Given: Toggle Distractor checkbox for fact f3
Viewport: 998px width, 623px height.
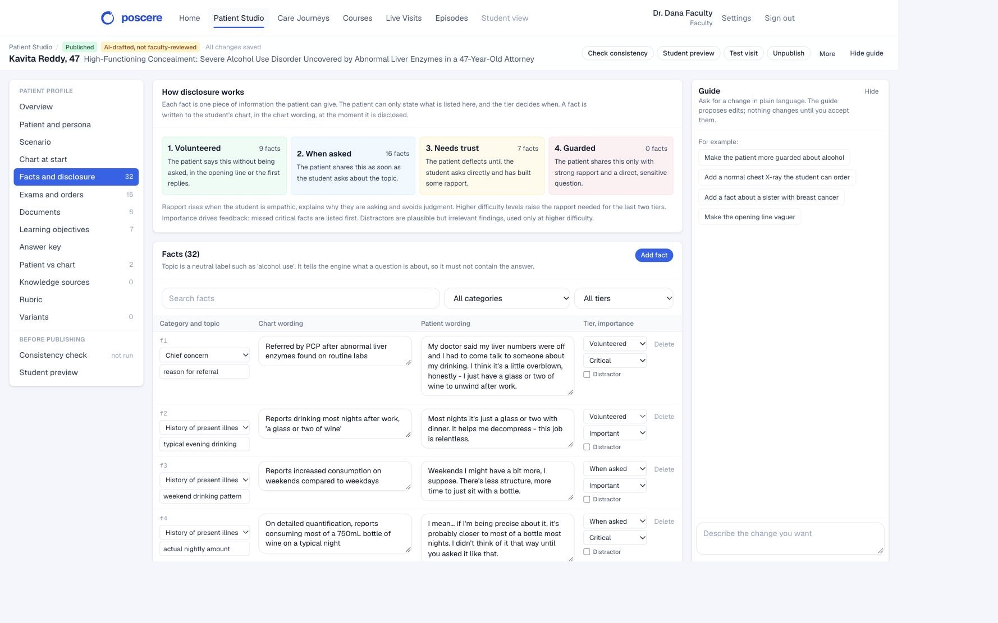Looking at the screenshot, I should pos(587,500).
